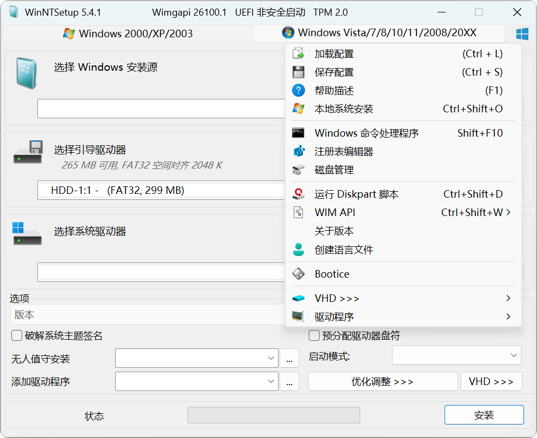Viewport: 537px width, 438px height.
Task: Click the Bootice menu text
Action: (x=332, y=273)
